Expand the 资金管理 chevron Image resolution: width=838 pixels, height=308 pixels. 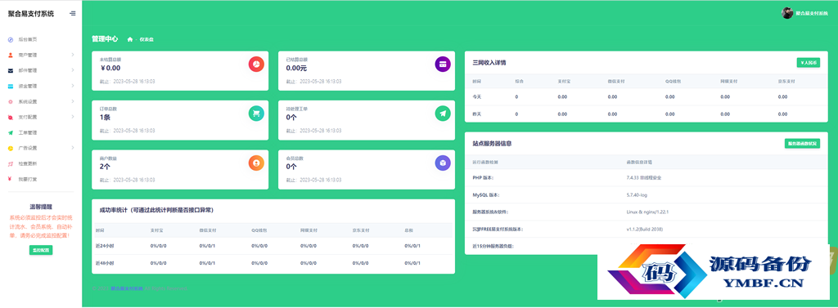coord(73,86)
